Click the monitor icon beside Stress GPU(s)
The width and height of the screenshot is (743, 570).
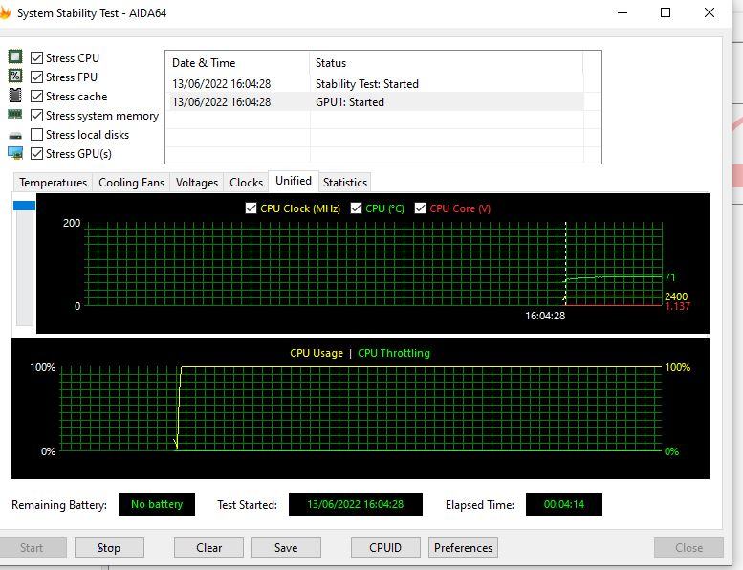pos(15,153)
